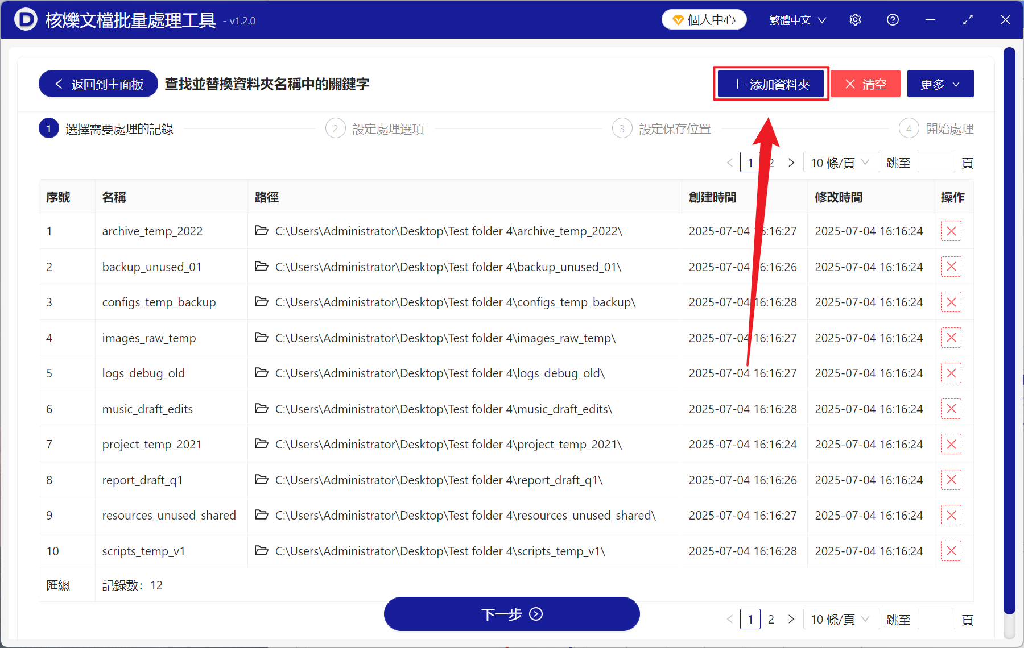Click the VIP crown icon on 個人中心

point(678,19)
